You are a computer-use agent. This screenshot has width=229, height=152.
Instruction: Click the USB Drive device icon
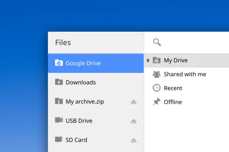click(x=59, y=120)
